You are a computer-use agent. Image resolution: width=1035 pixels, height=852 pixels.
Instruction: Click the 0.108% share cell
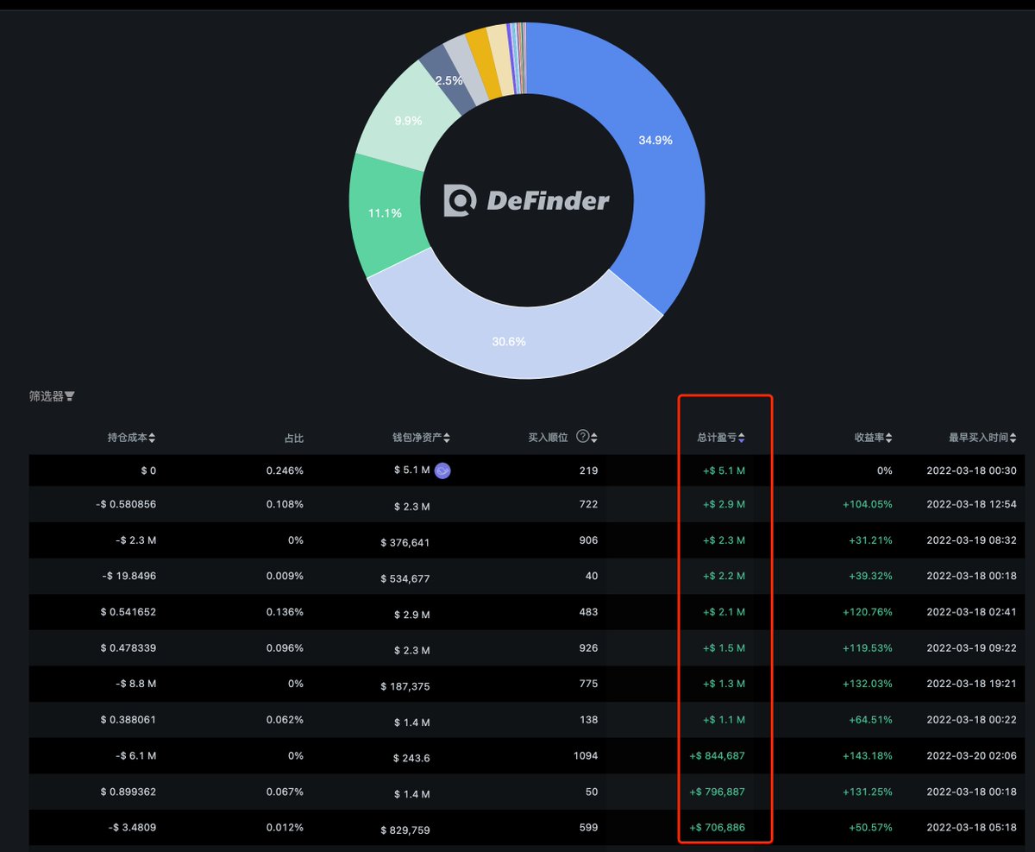click(x=285, y=506)
